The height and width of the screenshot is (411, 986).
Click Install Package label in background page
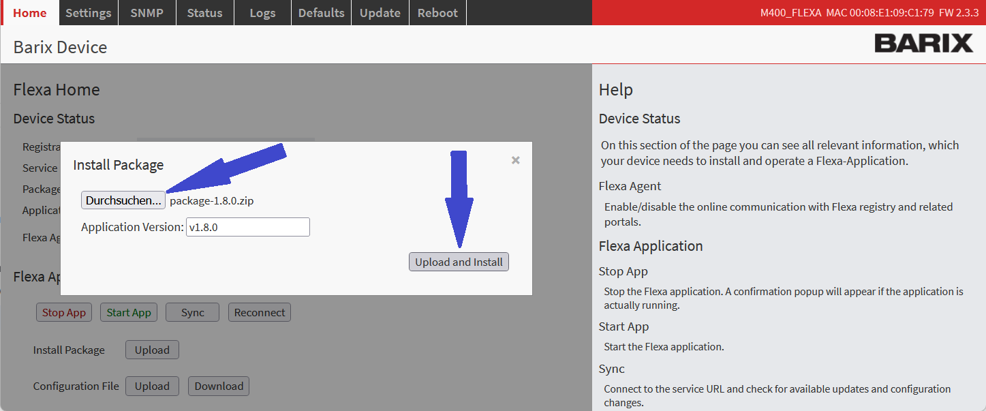(69, 350)
